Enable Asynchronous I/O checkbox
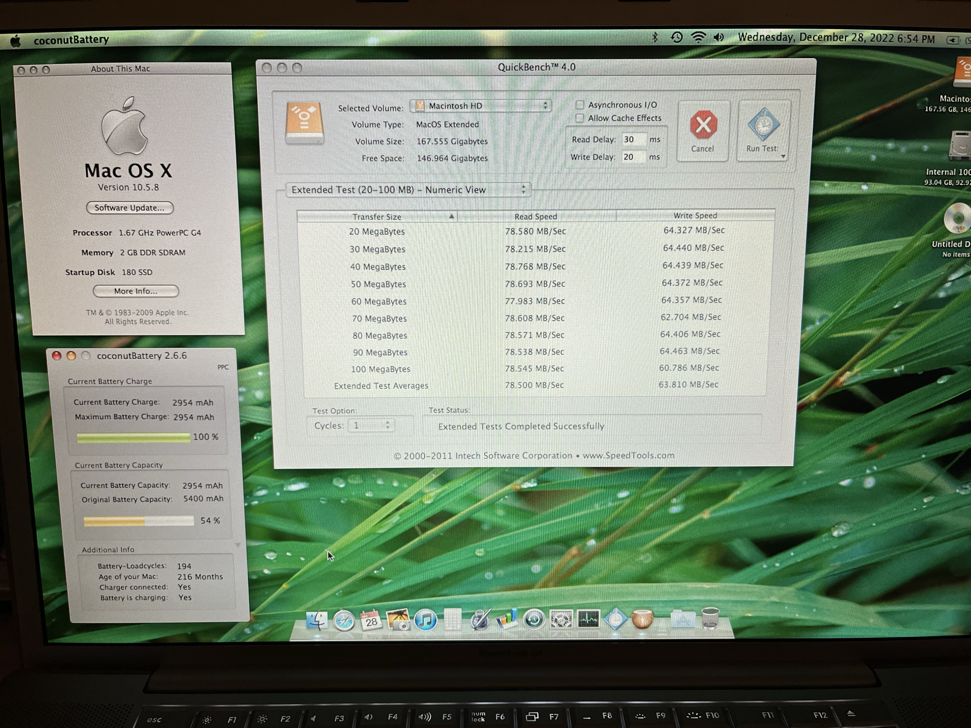The image size is (971, 728). pos(580,105)
